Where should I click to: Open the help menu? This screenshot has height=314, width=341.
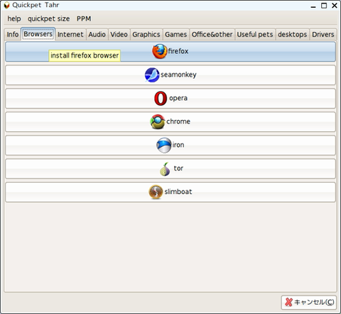(14, 18)
